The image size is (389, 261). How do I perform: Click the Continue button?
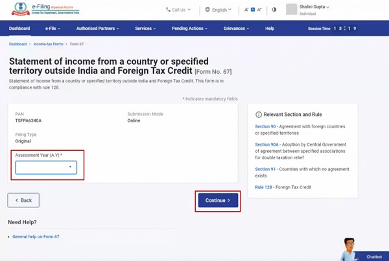pyautogui.click(x=218, y=200)
